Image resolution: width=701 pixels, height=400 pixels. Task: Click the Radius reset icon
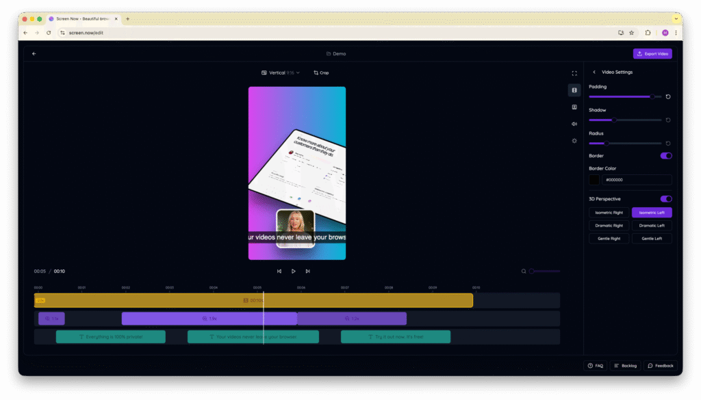click(x=668, y=144)
